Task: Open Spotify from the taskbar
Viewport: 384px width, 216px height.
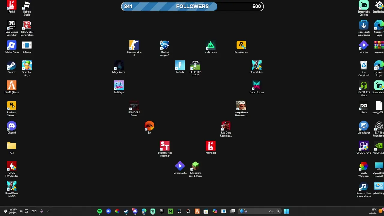Action: [x=100, y=211]
